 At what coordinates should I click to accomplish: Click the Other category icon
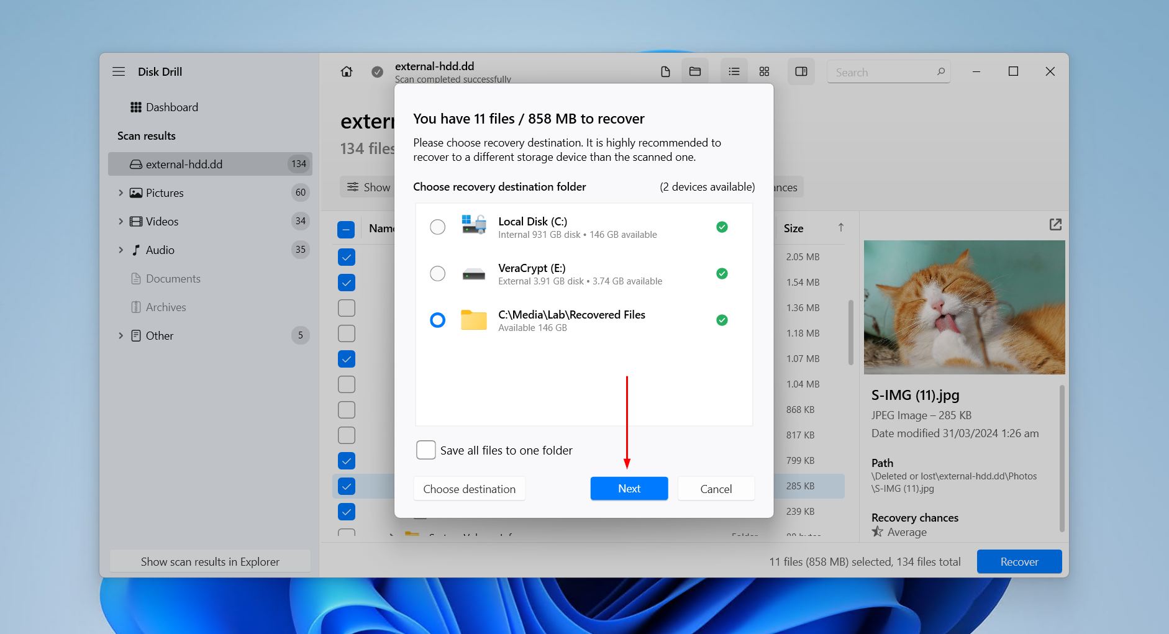pyautogui.click(x=135, y=336)
